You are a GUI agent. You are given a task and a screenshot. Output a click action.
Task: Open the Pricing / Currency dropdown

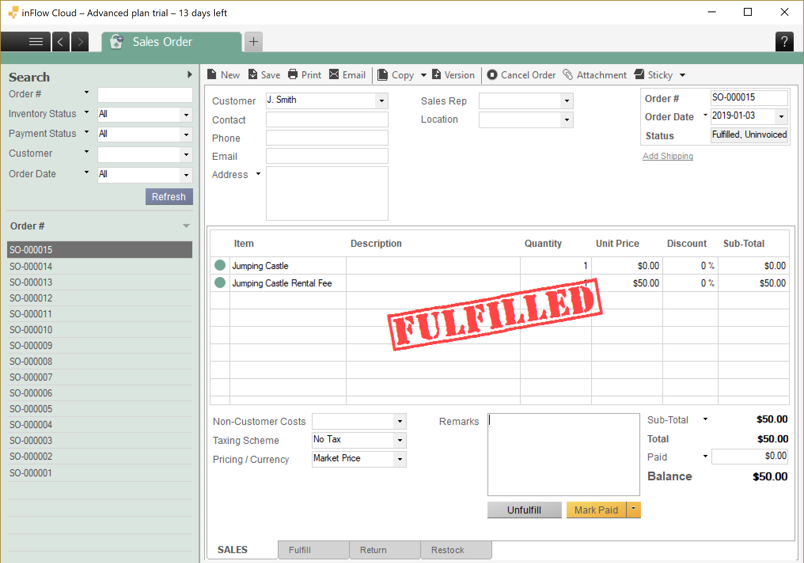coord(400,459)
